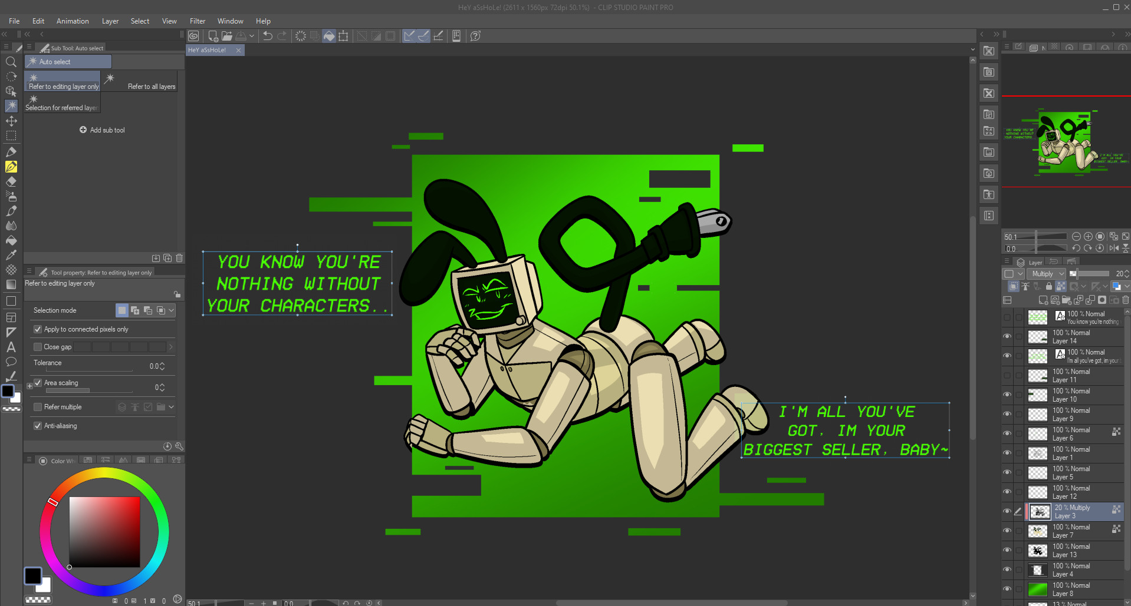Expand Close gap level arrow

tap(172, 347)
